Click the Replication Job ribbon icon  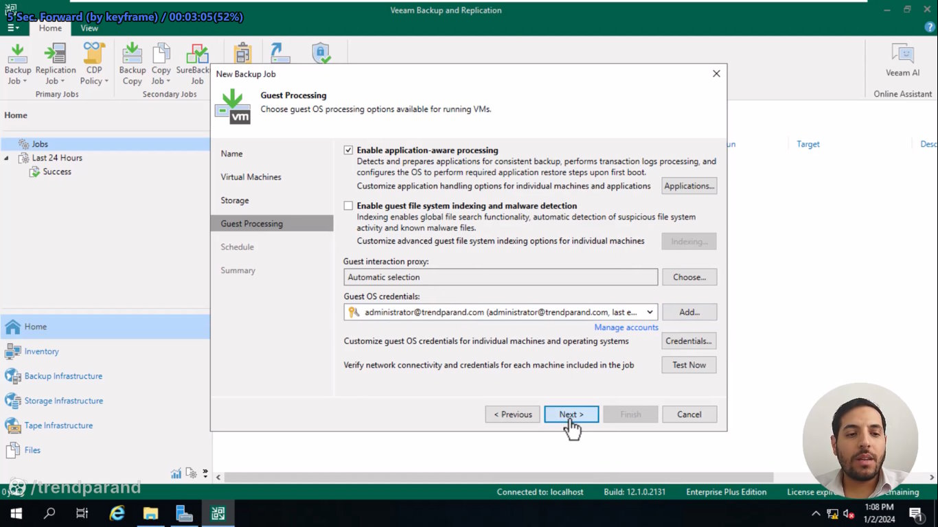pyautogui.click(x=56, y=64)
